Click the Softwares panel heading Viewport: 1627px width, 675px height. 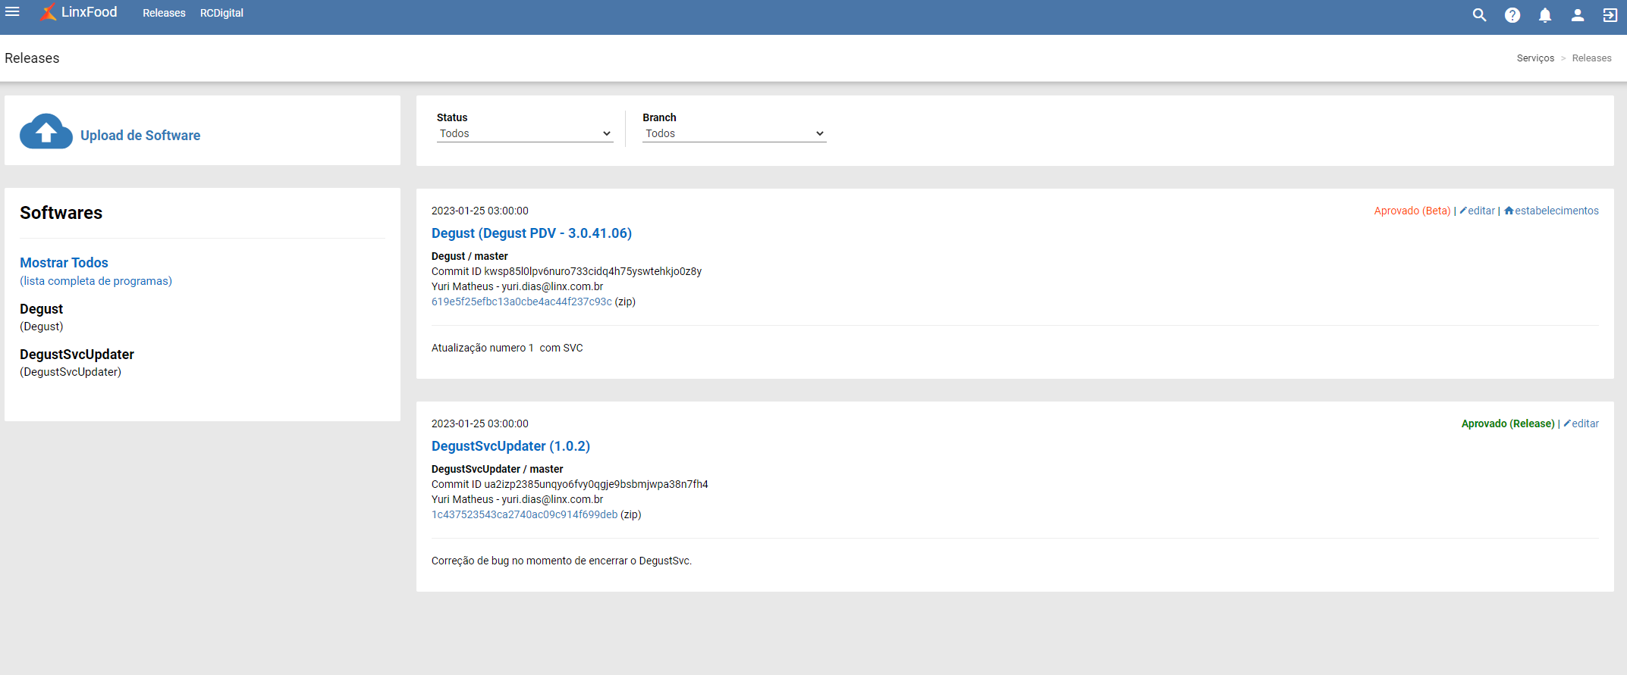click(x=61, y=213)
